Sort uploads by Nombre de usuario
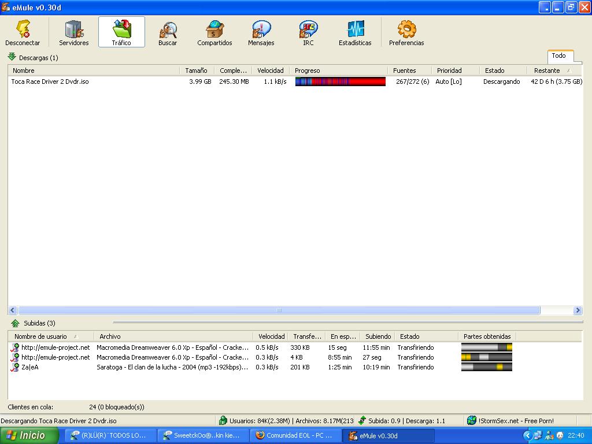The image size is (592, 444). [x=51, y=336]
